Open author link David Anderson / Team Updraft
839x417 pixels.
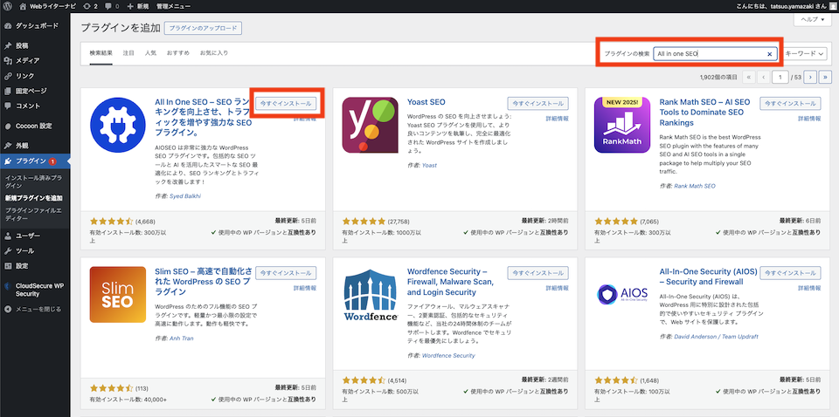tap(716, 337)
